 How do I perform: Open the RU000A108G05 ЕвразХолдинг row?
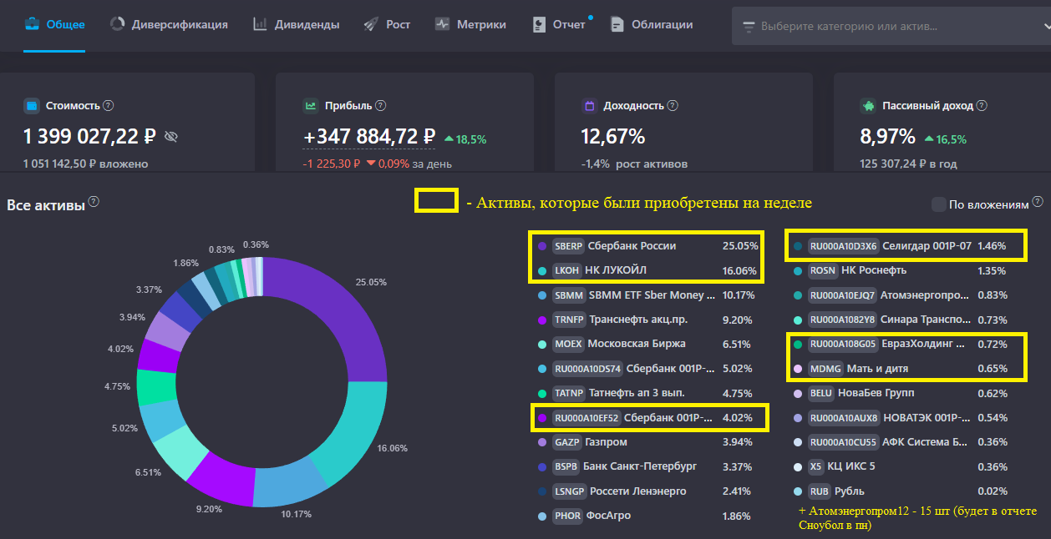tap(904, 344)
